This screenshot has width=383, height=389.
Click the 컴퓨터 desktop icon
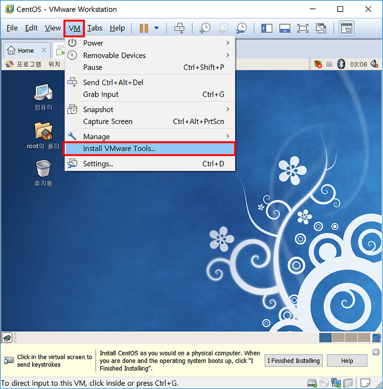click(x=43, y=97)
